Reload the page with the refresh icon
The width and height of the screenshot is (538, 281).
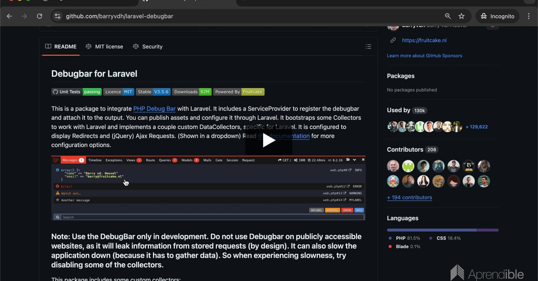click(x=39, y=16)
